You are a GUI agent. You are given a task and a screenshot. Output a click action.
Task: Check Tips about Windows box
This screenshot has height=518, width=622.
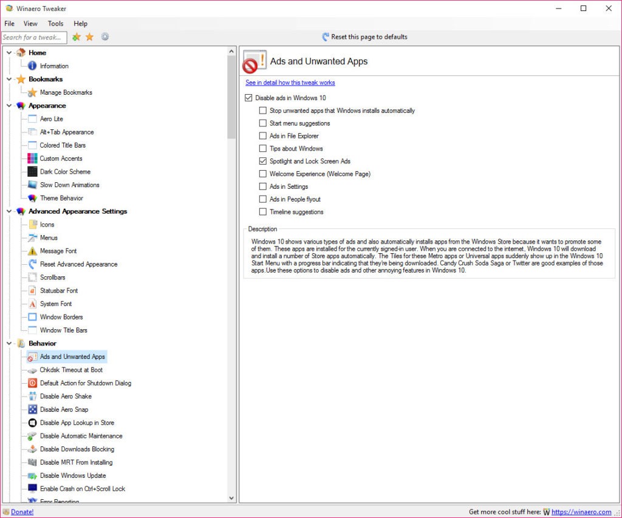click(x=262, y=148)
